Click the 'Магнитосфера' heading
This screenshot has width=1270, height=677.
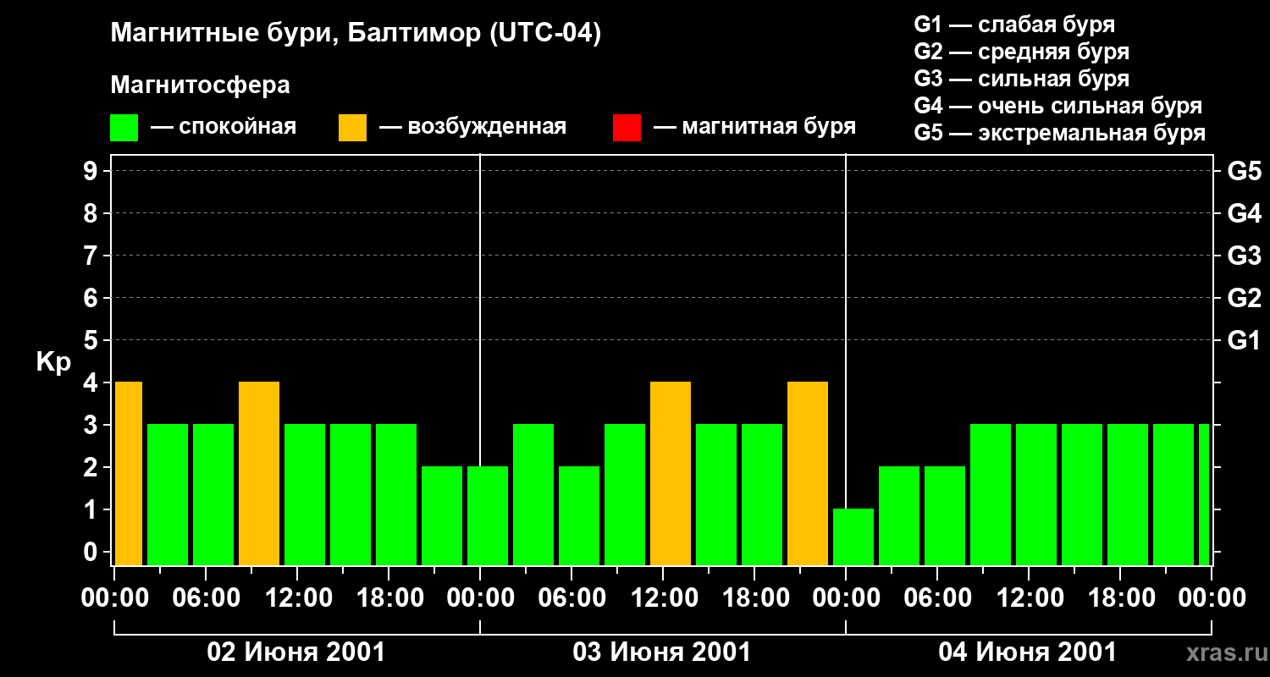pyautogui.click(x=201, y=85)
